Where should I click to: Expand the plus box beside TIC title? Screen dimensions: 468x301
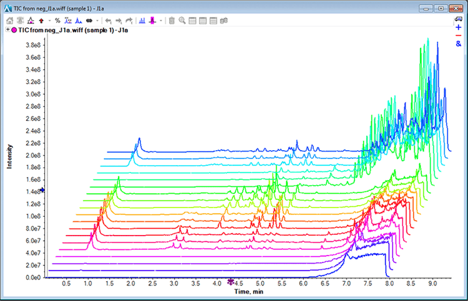point(7,30)
